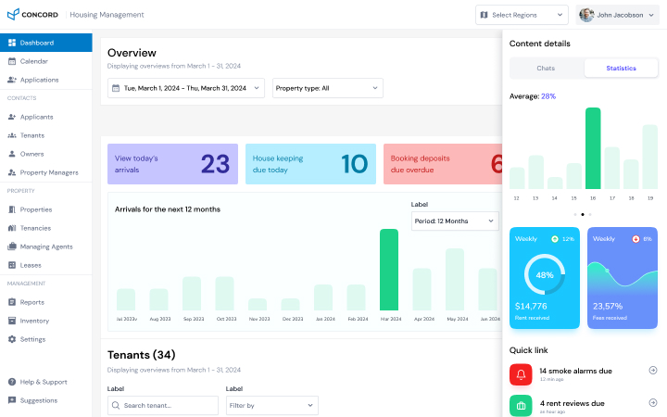Click the green rent reviews icon
This screenshot has height=417, width=667.
pyautogui.click(x=521, y=406)
